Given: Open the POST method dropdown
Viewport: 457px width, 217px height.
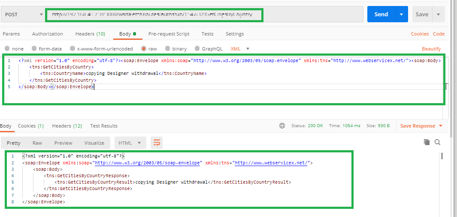Looking at the screenshot, I should (22, 14).
